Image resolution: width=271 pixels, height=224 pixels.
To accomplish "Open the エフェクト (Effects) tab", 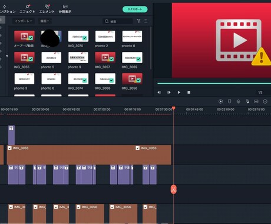I will [x=27, y=9].
